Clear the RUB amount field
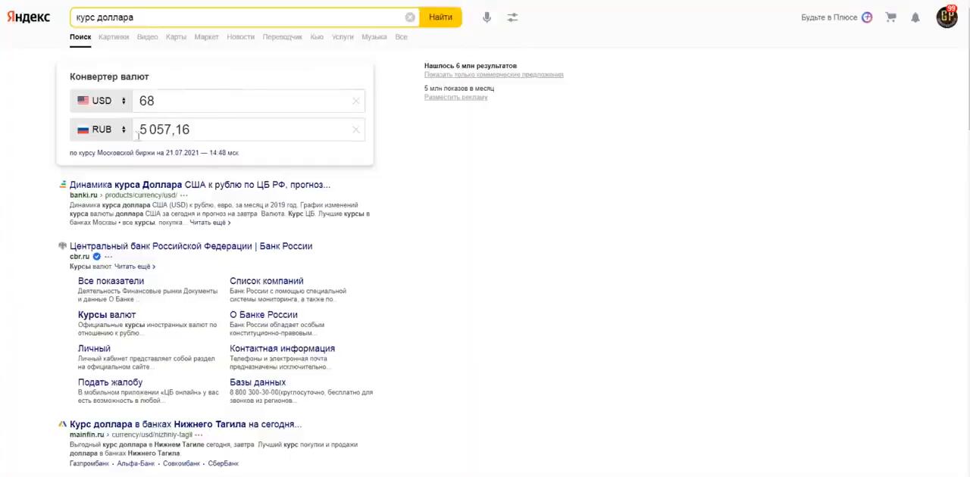This screenshot has height=477, width=970. (x=355, y=129)
